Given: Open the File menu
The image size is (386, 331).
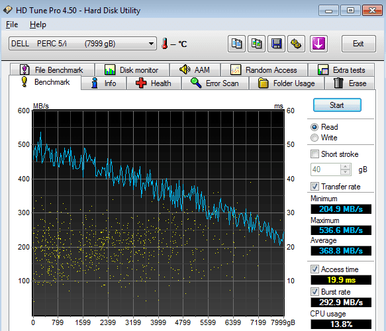Looking at the screenshot, I should 12,24.
